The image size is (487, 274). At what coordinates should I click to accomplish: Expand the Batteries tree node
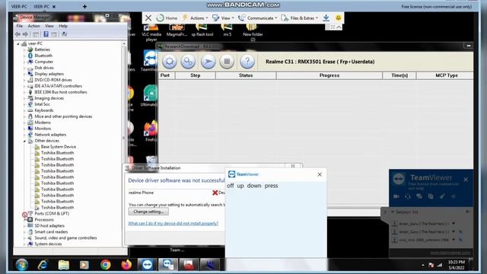click(x=24, y=49)
